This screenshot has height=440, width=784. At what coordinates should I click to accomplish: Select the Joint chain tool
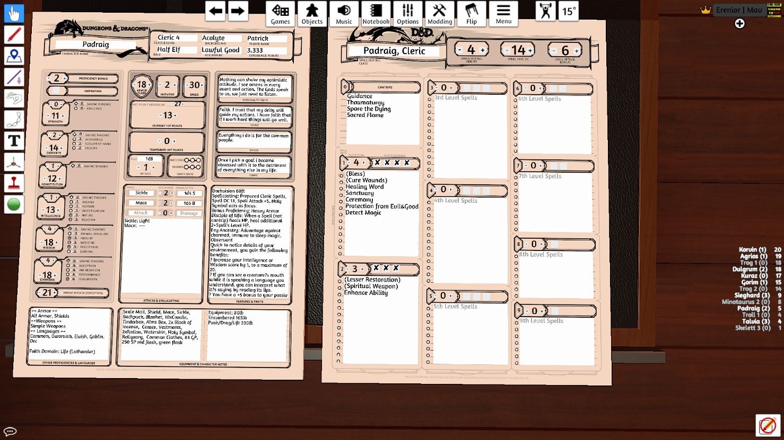[14, 120]
